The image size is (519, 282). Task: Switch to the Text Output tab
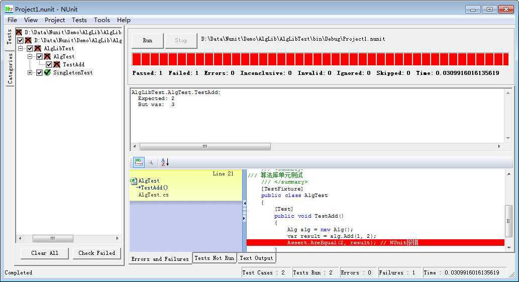[257, 258]
